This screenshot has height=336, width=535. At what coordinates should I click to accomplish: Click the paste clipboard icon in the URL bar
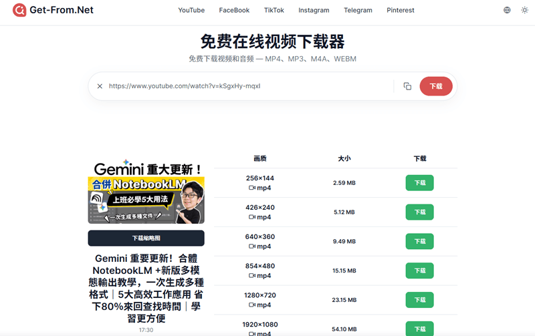tap(407, 86)
